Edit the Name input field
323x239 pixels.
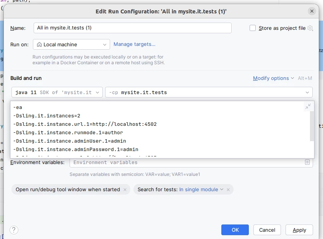[x=133, y=28]
